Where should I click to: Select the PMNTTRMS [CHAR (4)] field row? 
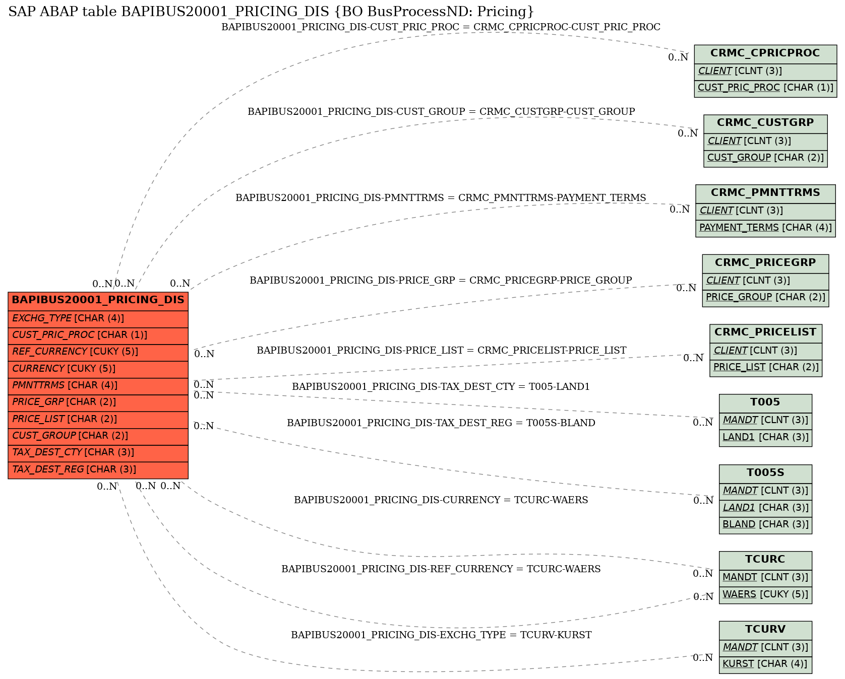[x=98, y=386]
